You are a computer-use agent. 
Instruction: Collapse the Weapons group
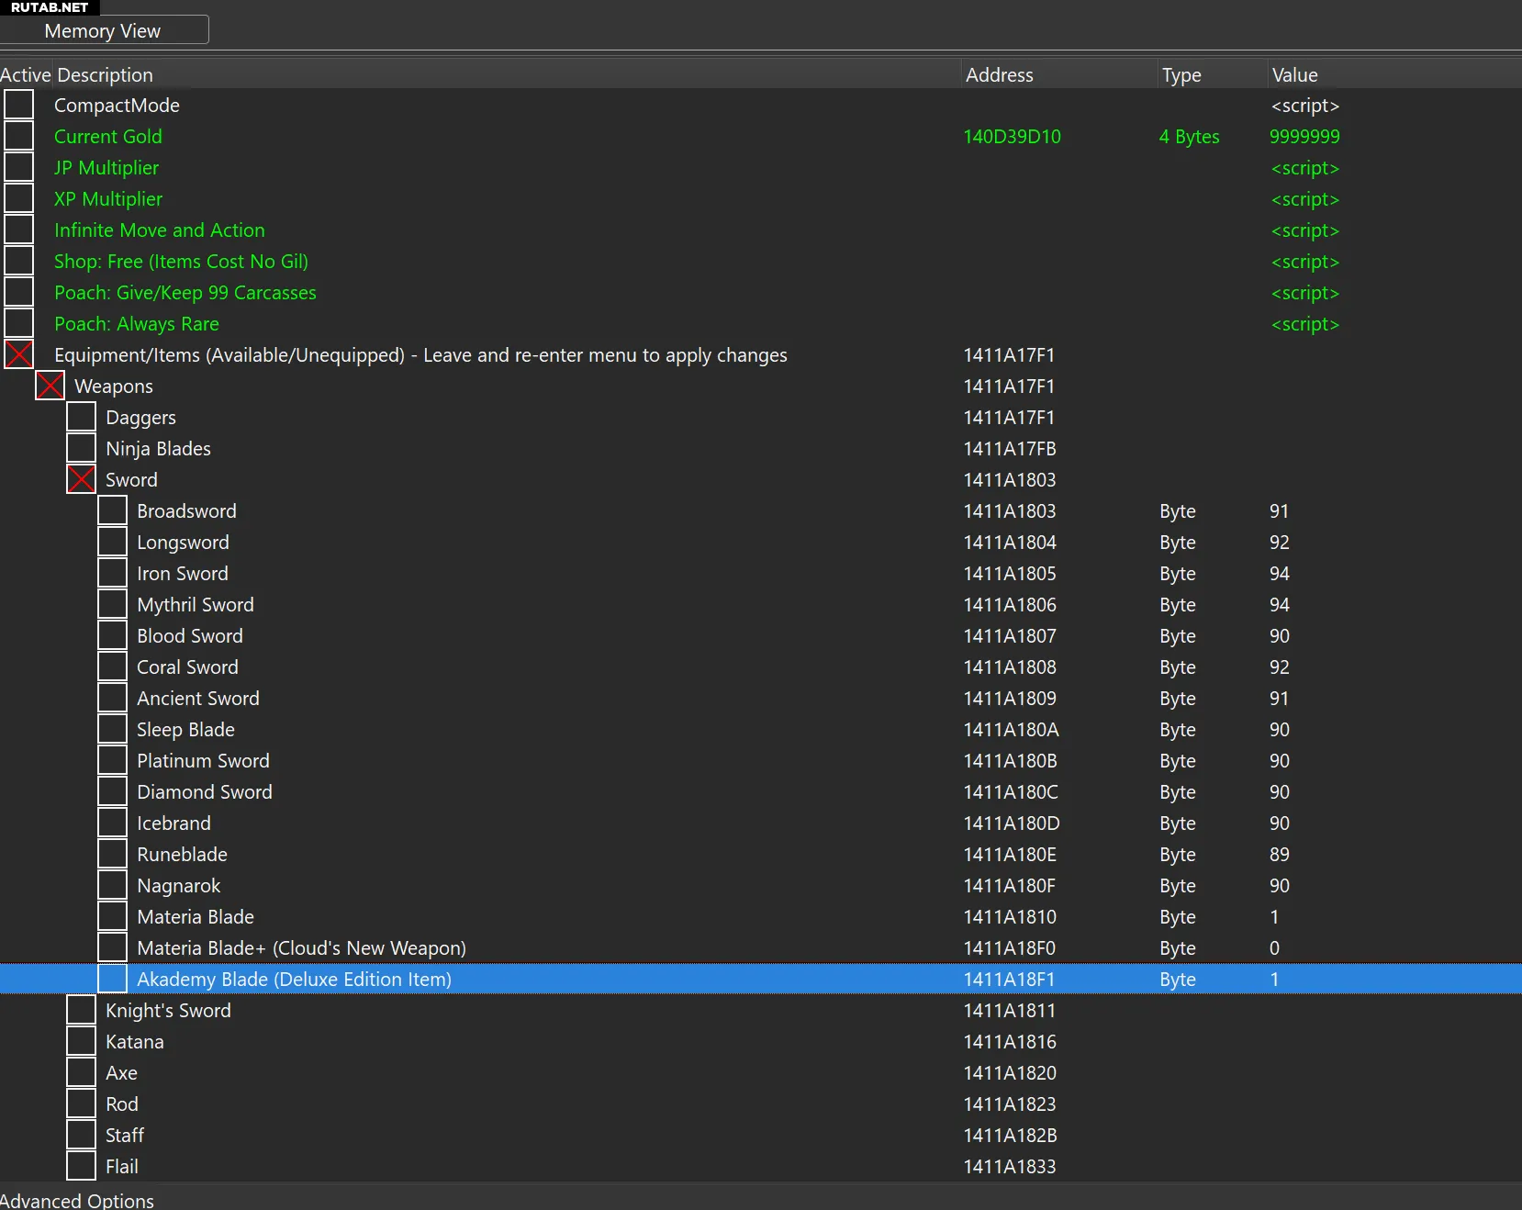coord(50,386)
